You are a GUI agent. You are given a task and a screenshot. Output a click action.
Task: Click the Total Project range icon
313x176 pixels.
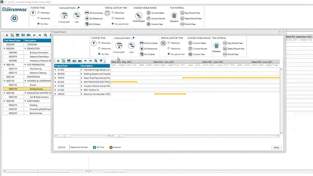[139, 16]
